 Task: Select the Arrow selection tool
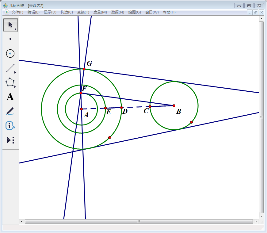coord(10,25)
